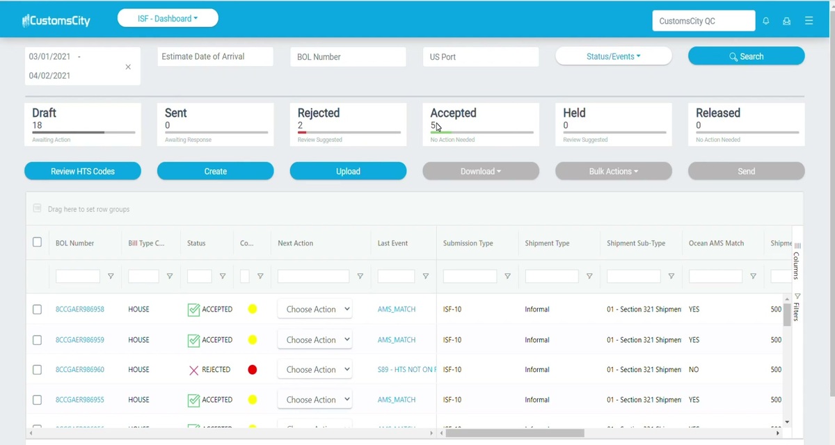Open the Download dropdown button
This screenshot has height=445, width=835.
tap(481, 171)
